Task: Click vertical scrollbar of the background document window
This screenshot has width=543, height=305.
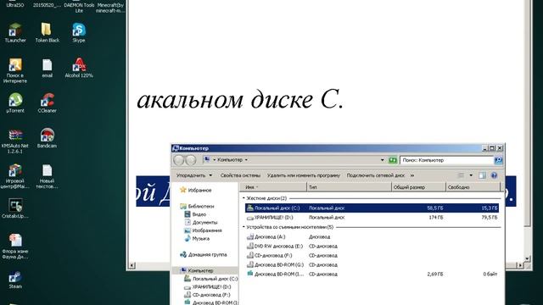Action: [528, 114]
